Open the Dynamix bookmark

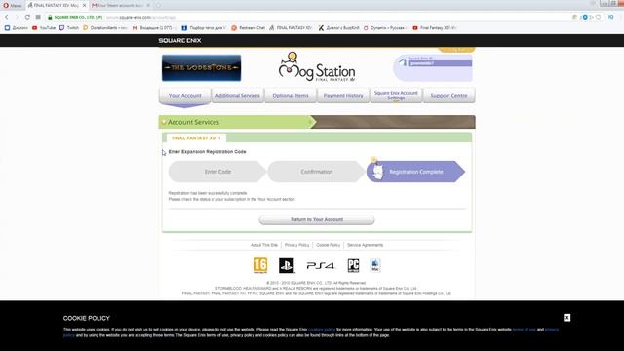[385, 28]
